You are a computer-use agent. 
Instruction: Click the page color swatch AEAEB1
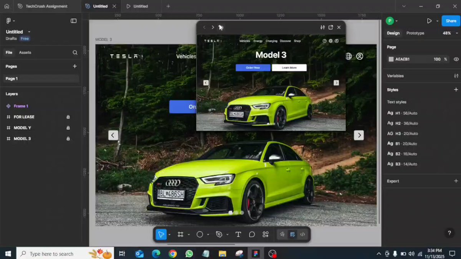pyautogui.click(x=391, y=59)
